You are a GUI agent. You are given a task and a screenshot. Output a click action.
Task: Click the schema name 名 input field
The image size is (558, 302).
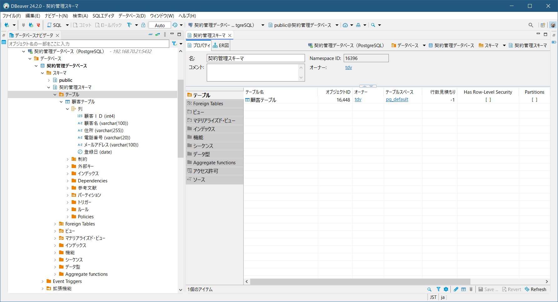(256, 58)
